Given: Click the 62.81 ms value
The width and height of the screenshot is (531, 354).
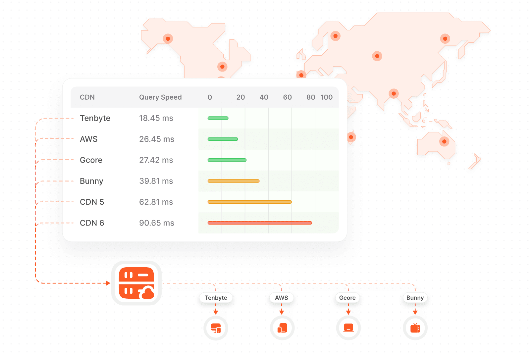Looking at the screenshot, I should (x=156, y=202).
